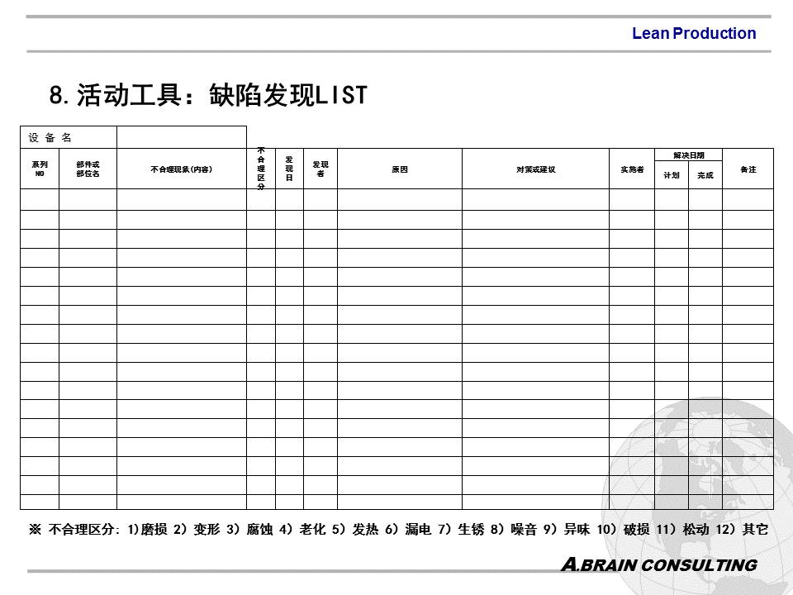Select the 不合理区分 footnote legend text
This screenshot has height=595, width=793.
click(x=398, y=530)
